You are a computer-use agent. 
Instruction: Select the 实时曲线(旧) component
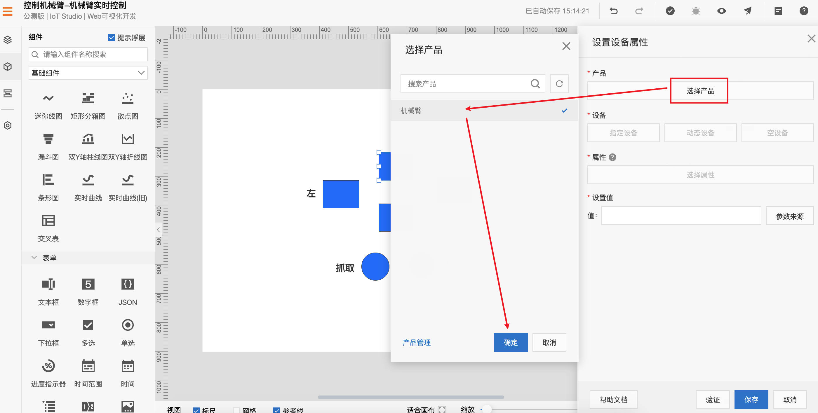(128, 188)
